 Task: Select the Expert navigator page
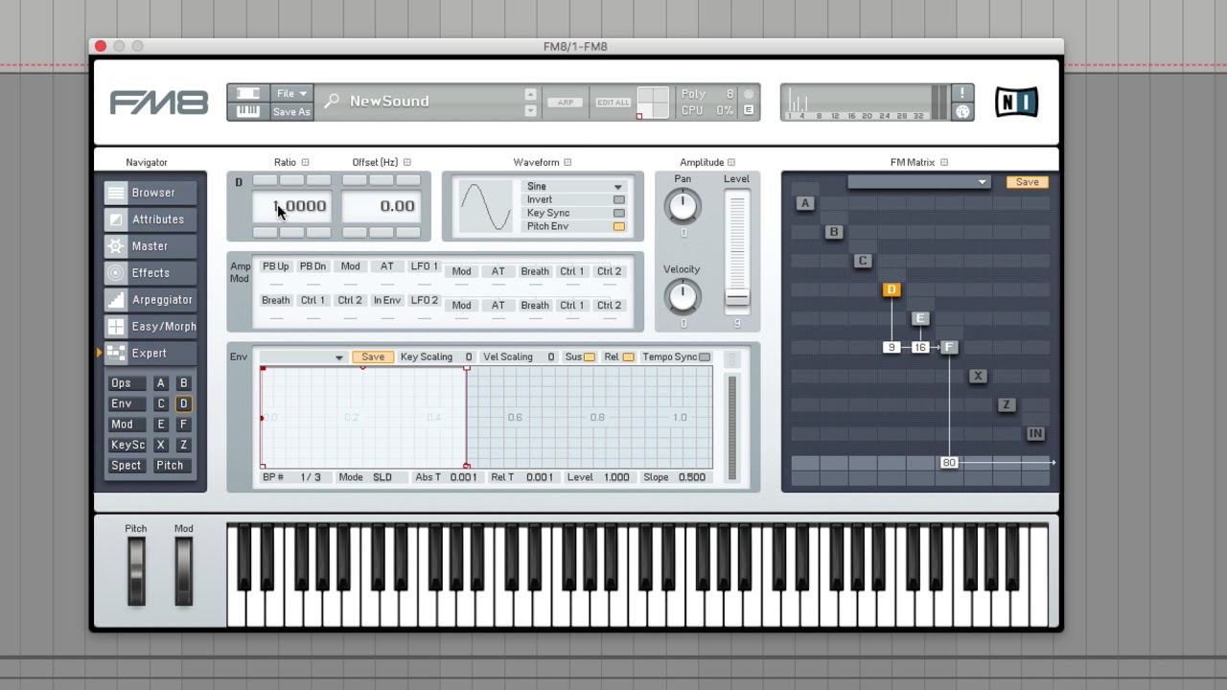click(150, 354)
